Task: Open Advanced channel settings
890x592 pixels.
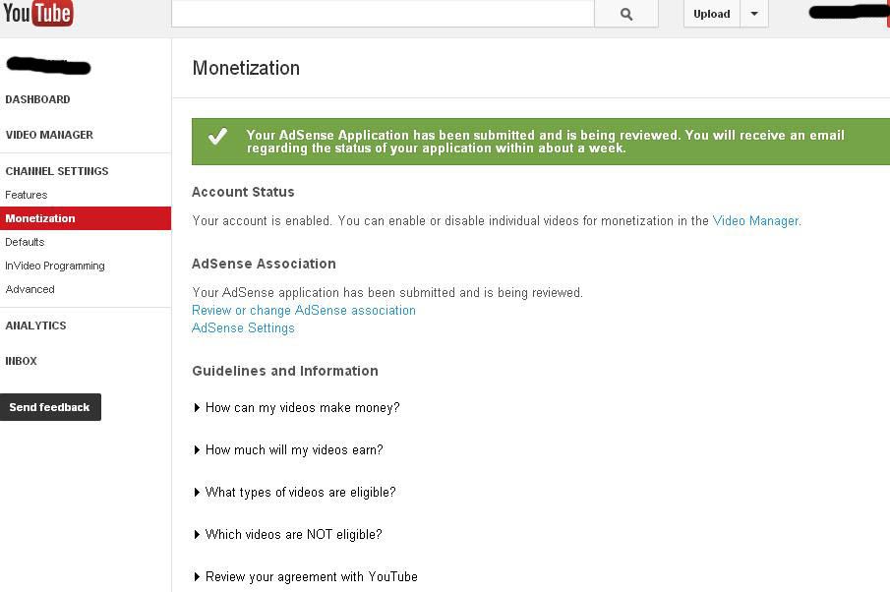Action: [x=30, y=289]
